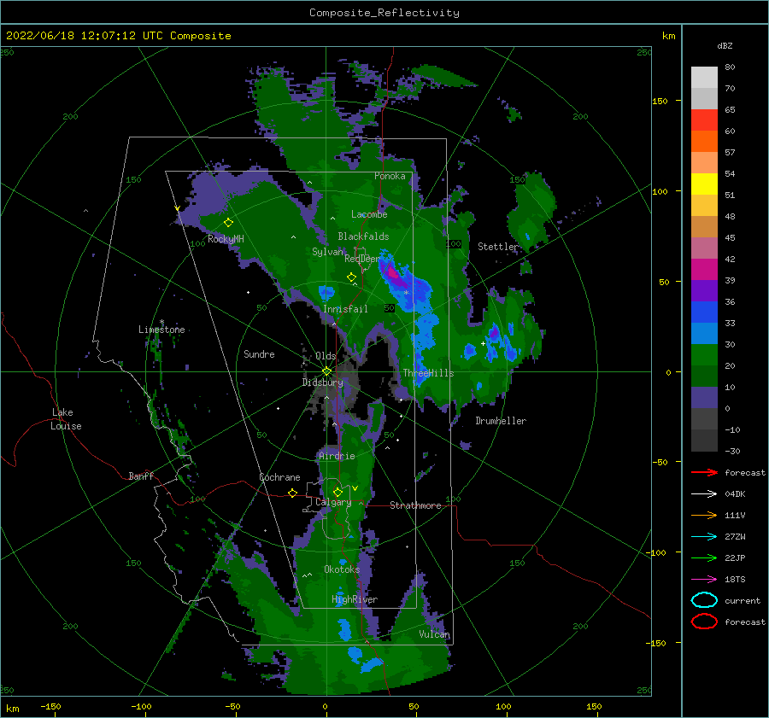Select the light blue 33-30 dBZ swatch

pyautogui.click(x=704, y=333)
